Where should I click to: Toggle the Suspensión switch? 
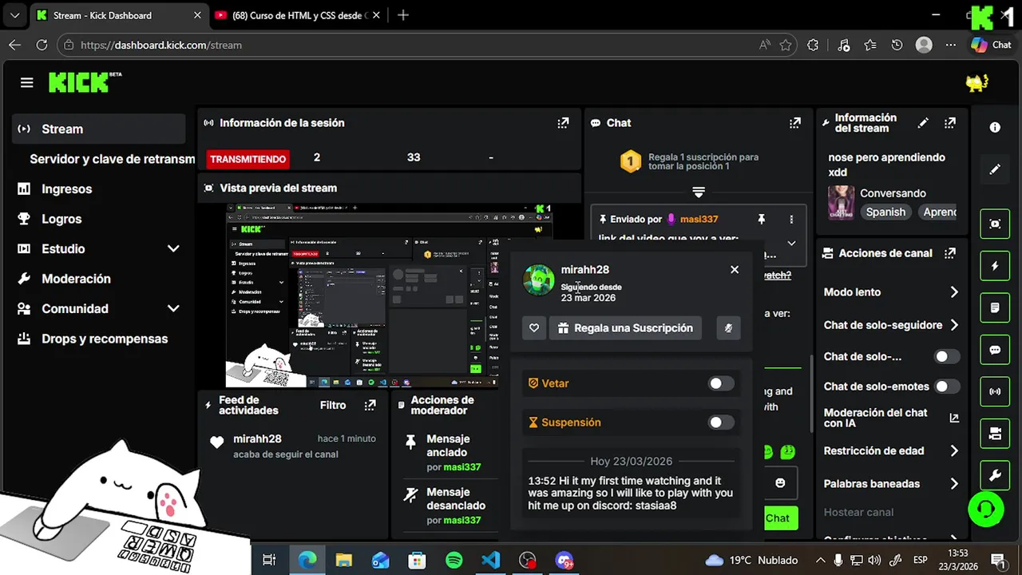click(721, 422)
